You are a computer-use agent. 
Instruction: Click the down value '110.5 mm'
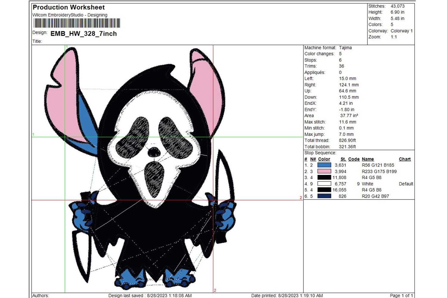coord(349,97)
